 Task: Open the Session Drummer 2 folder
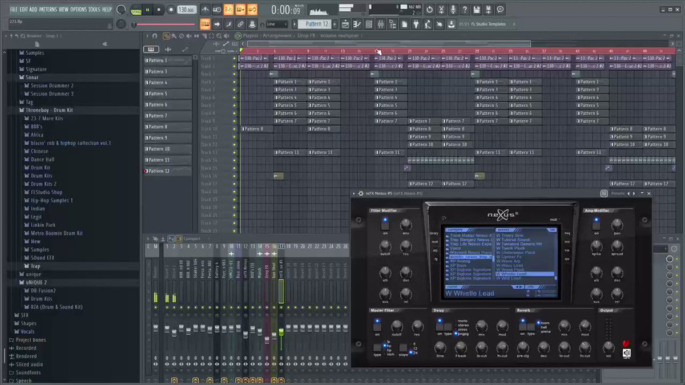coord(51,86)
